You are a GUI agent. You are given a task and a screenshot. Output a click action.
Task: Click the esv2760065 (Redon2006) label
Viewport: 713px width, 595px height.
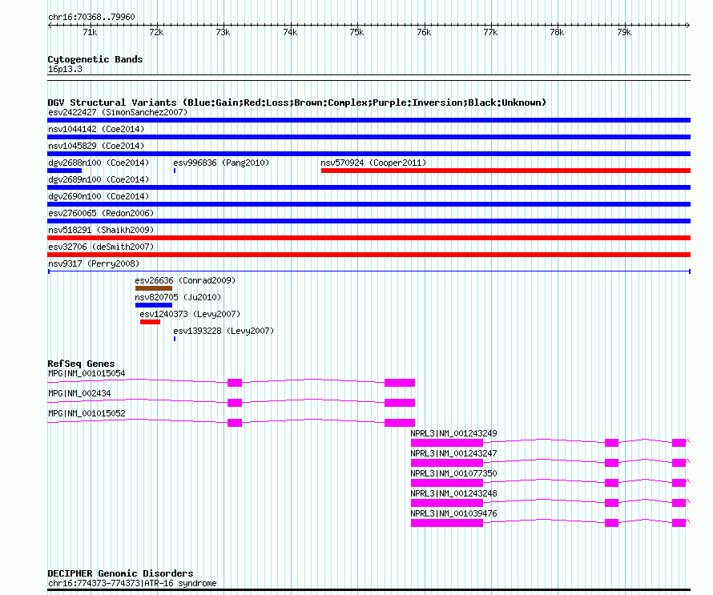coord(101,213)
